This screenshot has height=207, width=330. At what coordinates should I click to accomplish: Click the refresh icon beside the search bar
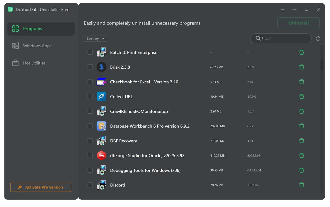[318, 38]
